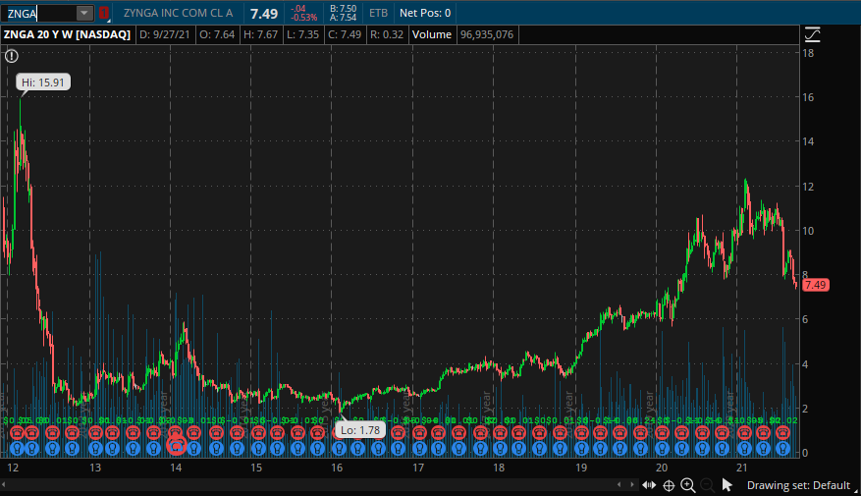Click the ZYNGA INC COM CL A name

[178, 13]
